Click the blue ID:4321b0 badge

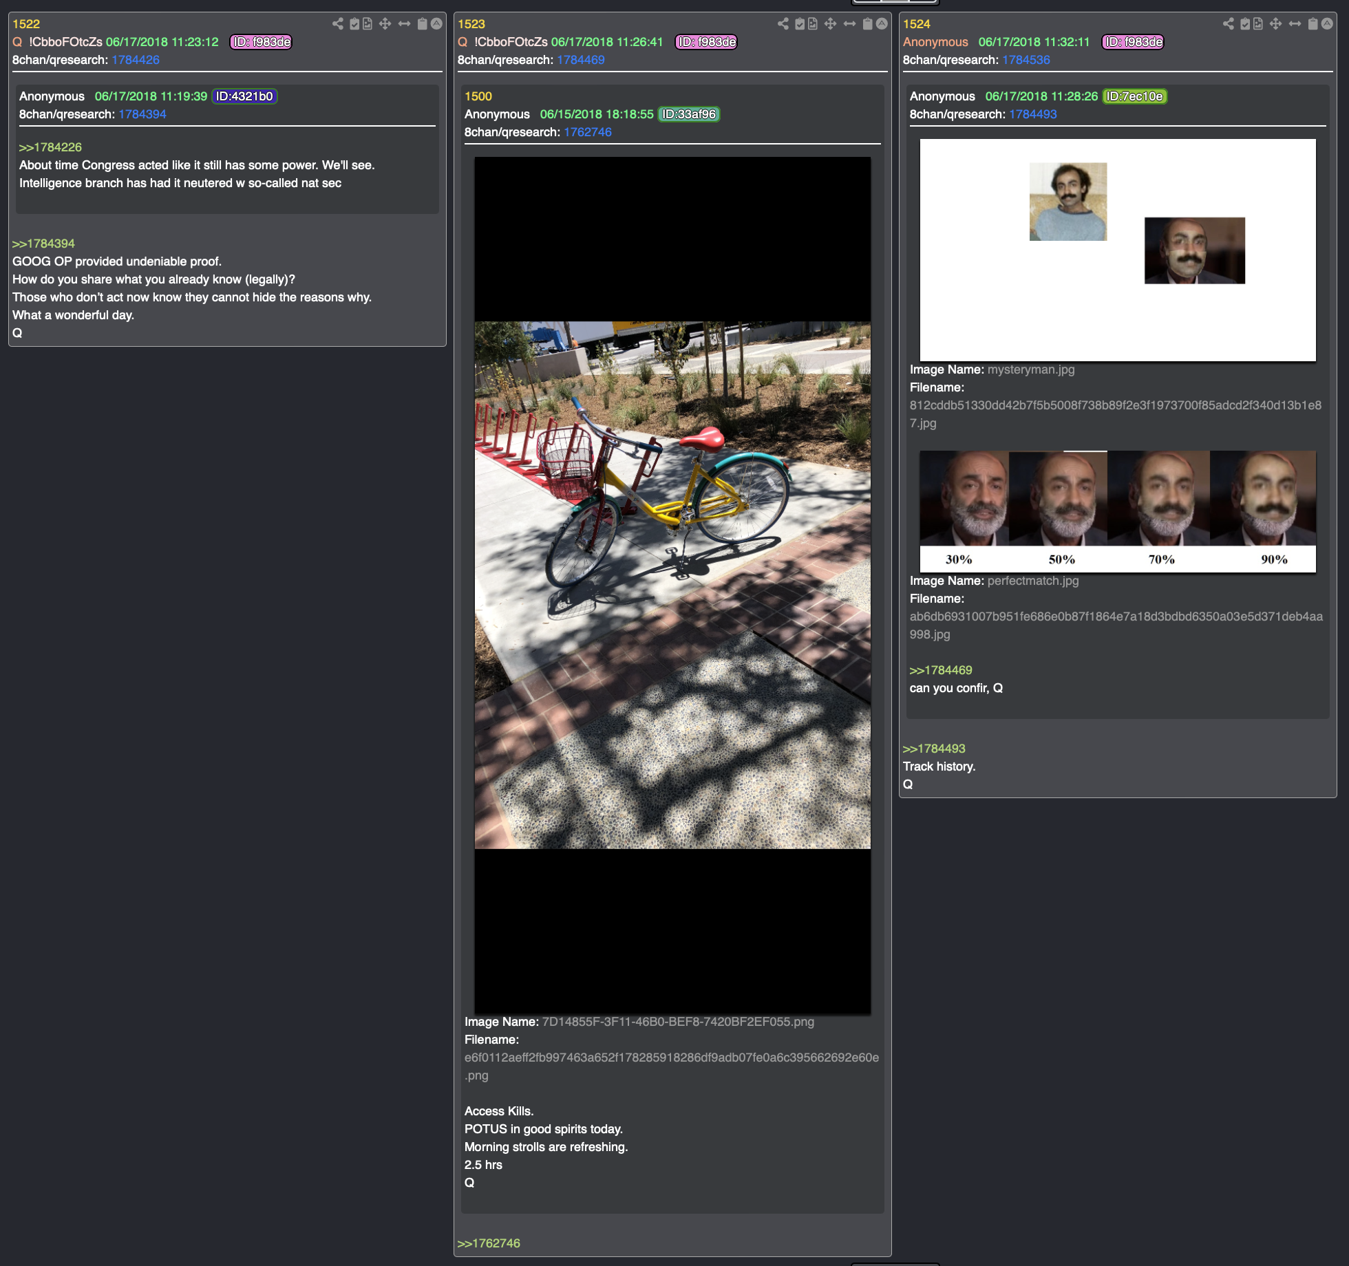coord(244,96)
